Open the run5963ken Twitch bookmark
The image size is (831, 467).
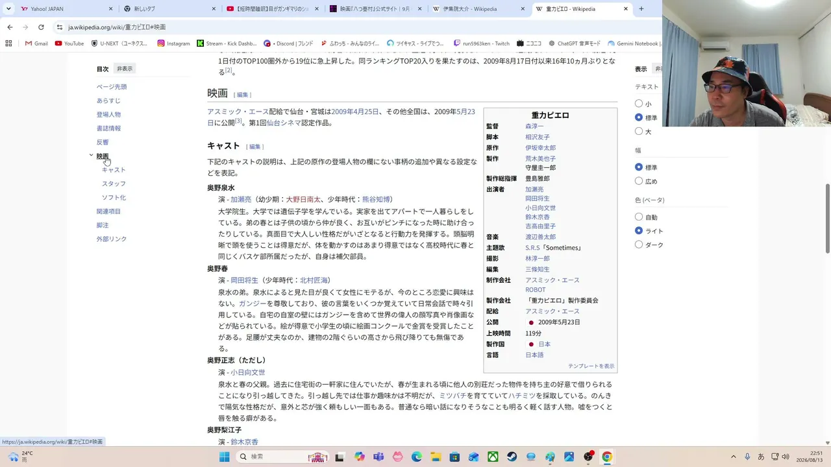pos(482,43)
